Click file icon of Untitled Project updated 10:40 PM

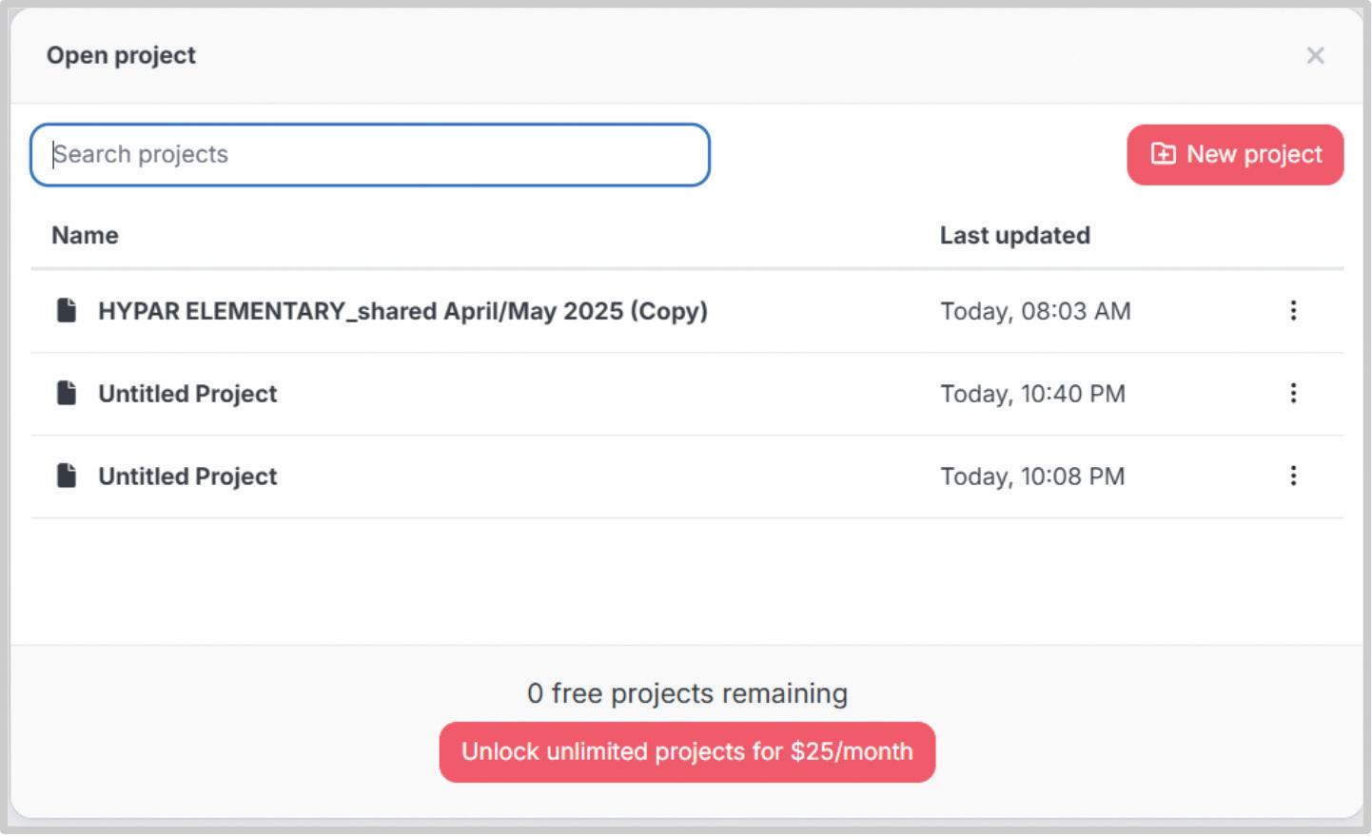tap(67, 394)
